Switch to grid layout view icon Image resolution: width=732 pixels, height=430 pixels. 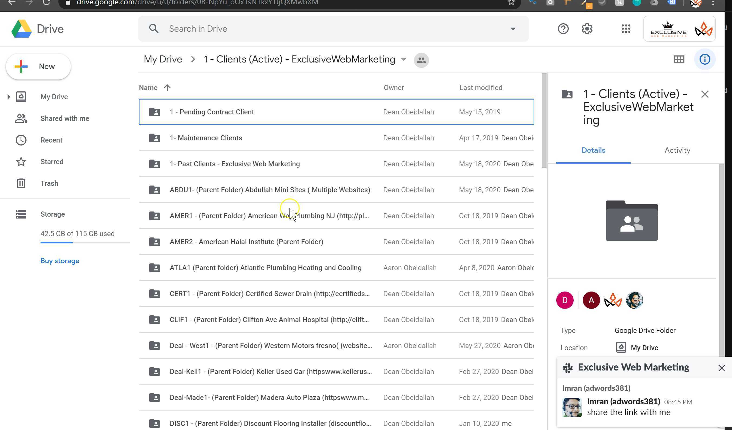[x=678, y=59]
